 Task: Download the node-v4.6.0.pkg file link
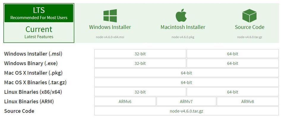[x=183, y=37]
